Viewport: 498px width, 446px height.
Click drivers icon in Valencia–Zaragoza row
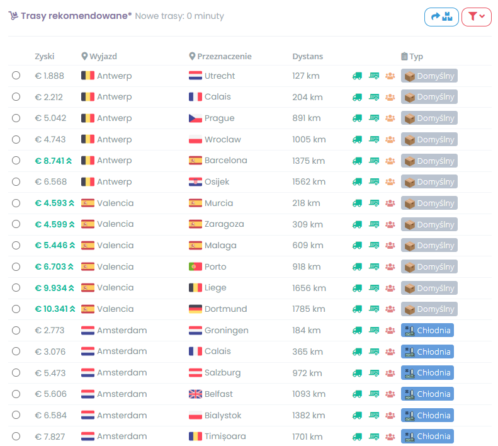tap(390, 224)
